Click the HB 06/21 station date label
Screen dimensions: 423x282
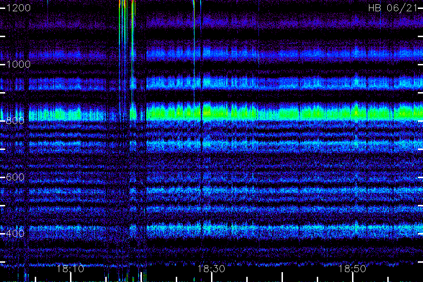coord(393,8)
